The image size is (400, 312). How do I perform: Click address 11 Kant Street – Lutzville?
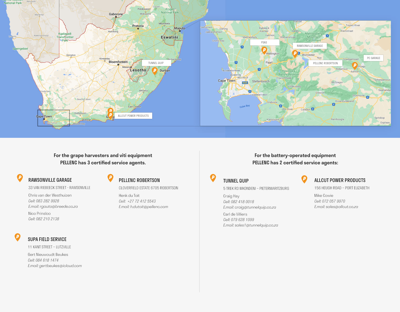click(49, 247)
